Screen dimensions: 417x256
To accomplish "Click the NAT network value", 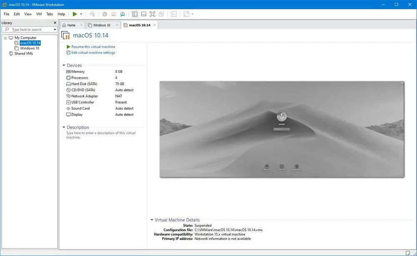I will (118, 96).
